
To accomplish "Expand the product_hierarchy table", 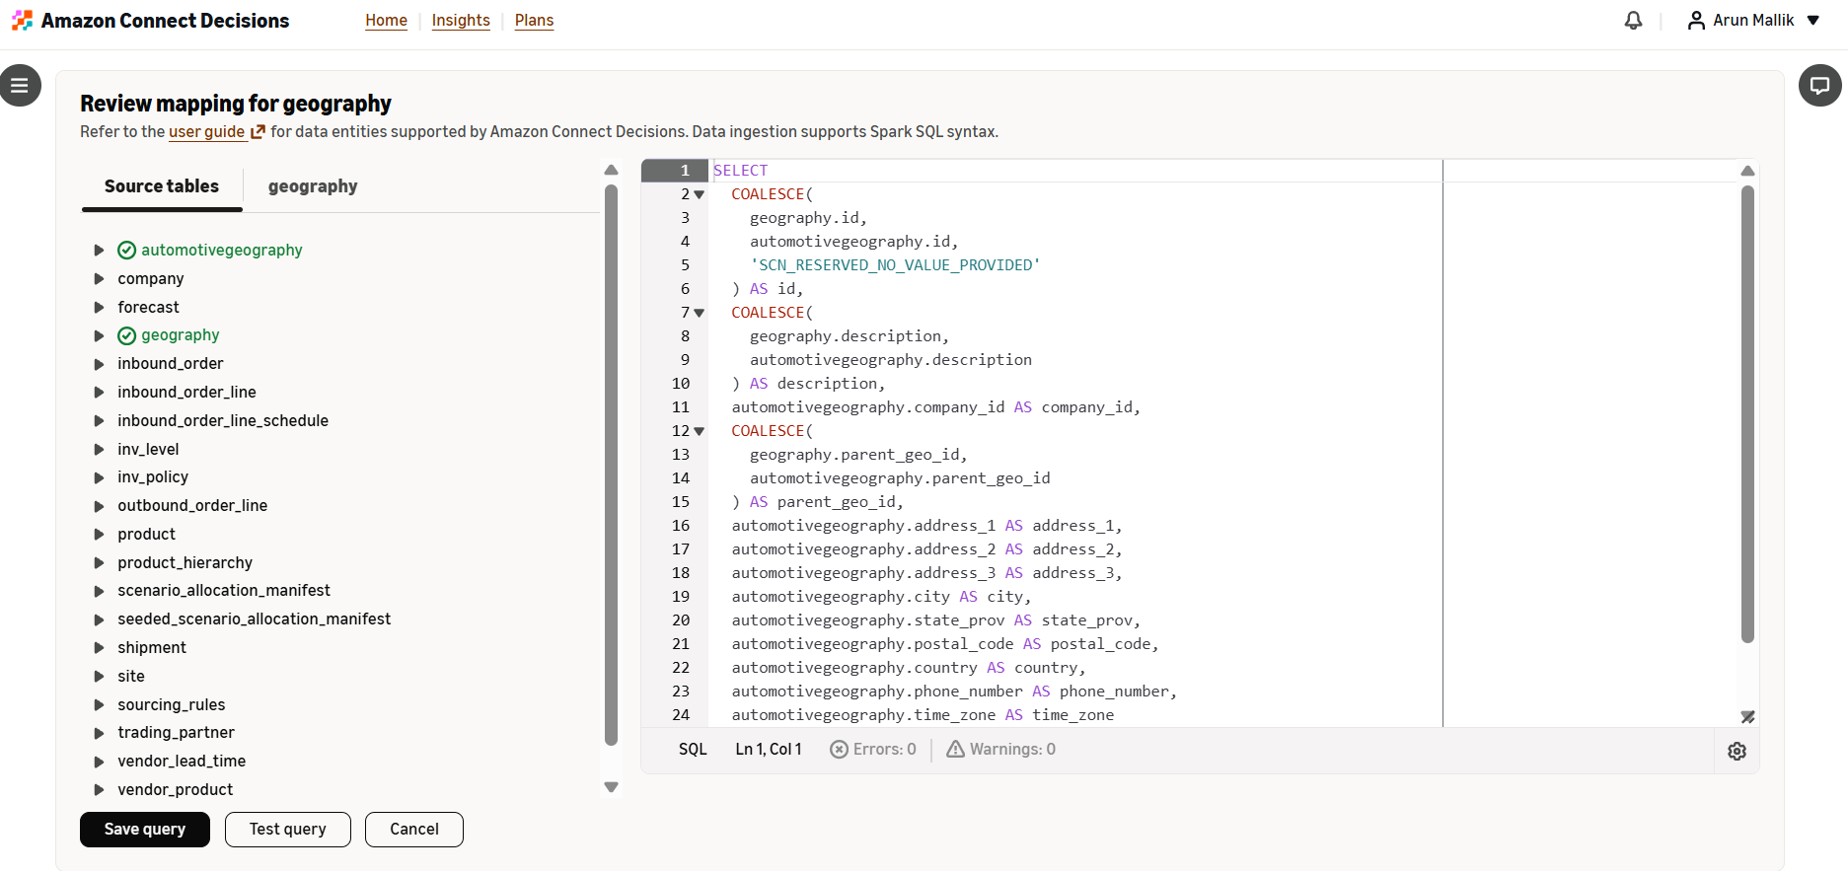I will 99,563.
